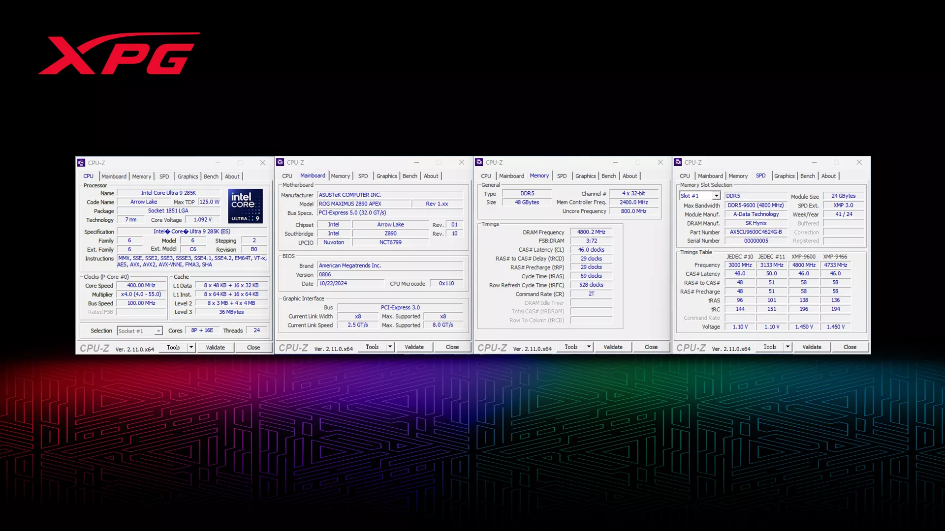Open the Mainboard tab in second CPU-Z window

(x=312, y=175)
